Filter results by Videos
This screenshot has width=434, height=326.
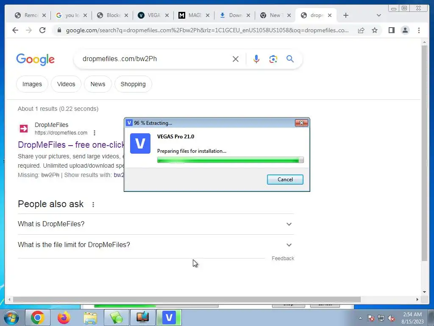pos(66,84)
